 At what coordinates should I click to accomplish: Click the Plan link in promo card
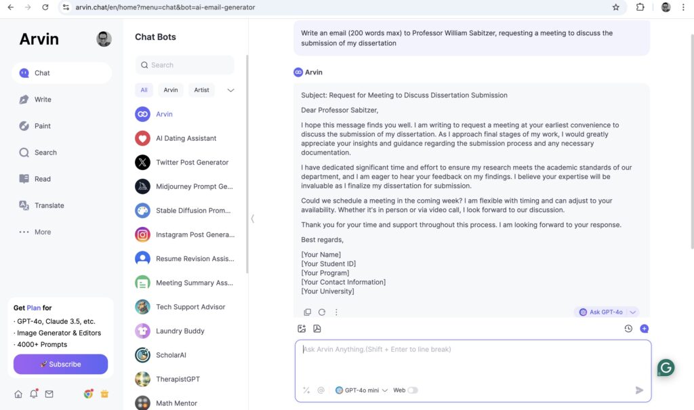pyautogui.click(x=34, y=308)
